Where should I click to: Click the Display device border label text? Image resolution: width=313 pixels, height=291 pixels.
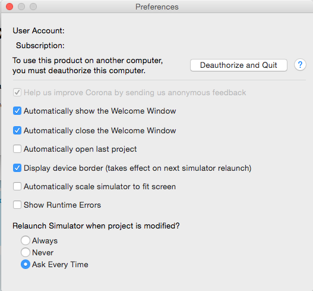[x=138, y=168]
